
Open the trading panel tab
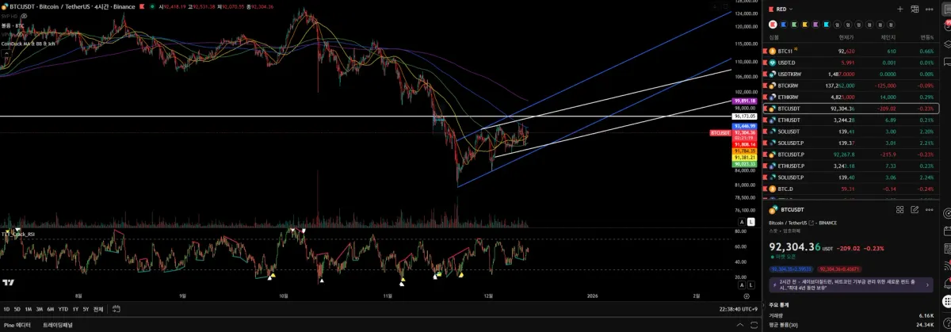click(57, 325)
